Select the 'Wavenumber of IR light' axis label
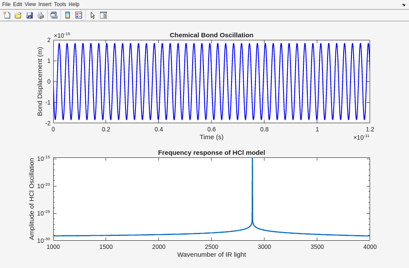Screen dimensions: 409x268 pyautogui.click(x=211, y=255)
